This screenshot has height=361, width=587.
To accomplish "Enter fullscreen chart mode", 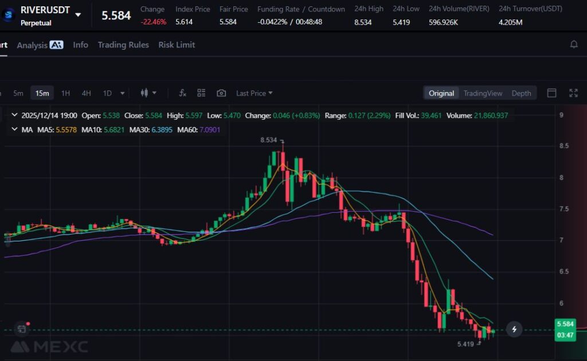I will [x=573, y=93].
